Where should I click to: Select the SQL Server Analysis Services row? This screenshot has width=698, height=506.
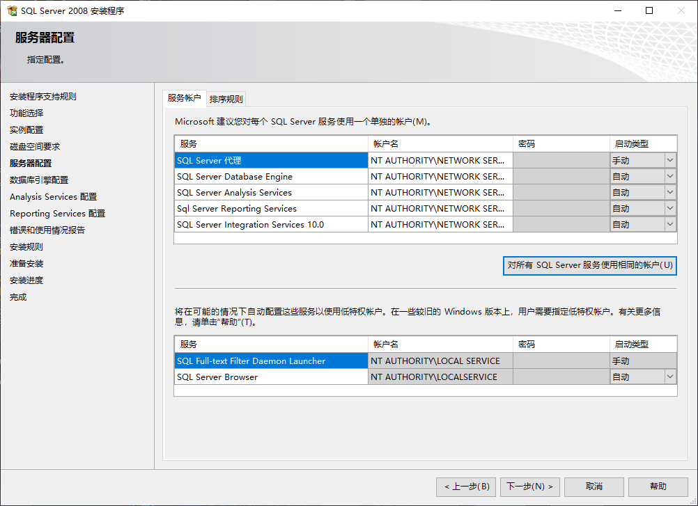(x=271, y=193)
